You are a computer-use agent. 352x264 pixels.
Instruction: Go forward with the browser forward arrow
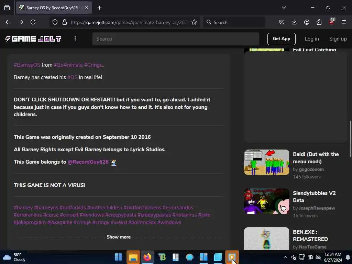click(21, 22)
